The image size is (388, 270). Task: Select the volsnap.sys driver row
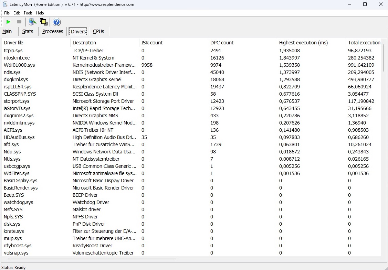tap(191, 253)
